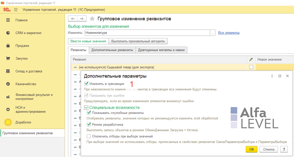This screenshot has height=157, width=294.
Task: Collapse the Специальные возможности group
Action: 86,107
